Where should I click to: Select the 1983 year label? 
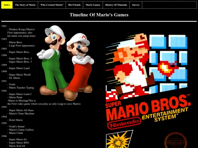(x=4, y=39)
